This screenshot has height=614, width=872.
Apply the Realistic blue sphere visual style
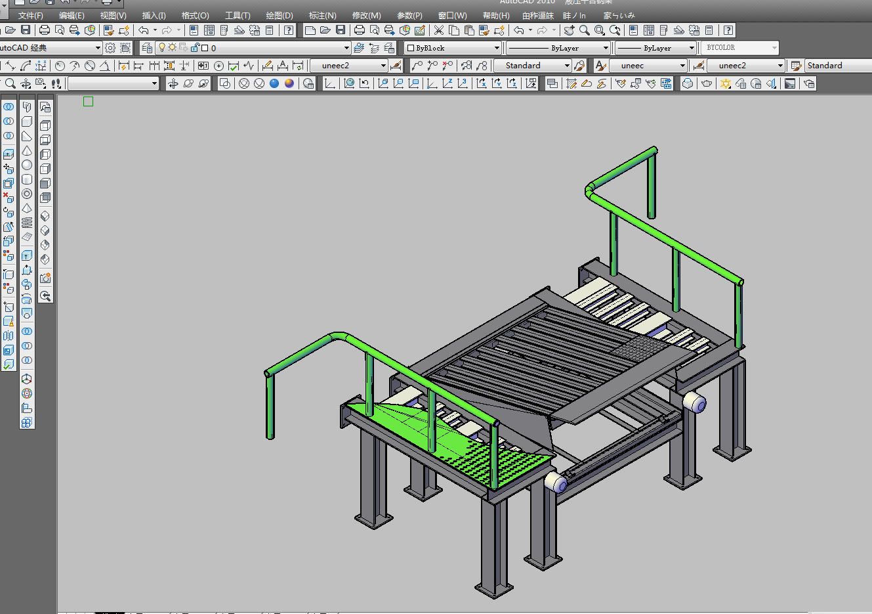(274, 83)
